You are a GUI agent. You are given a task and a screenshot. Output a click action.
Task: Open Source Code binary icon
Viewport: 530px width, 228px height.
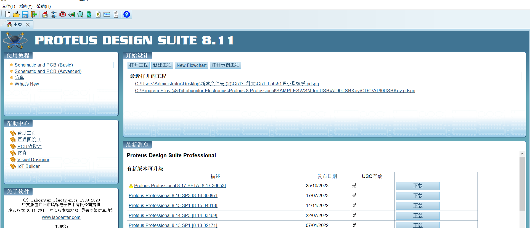click(x=107, y=14)
